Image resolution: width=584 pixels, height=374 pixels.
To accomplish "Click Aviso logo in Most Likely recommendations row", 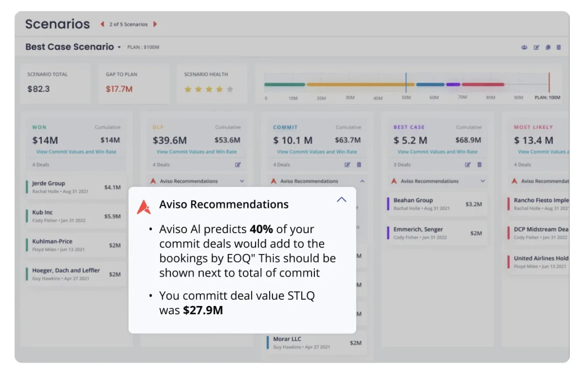I will (514, 181).
